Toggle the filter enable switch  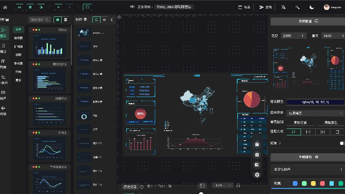(x=342, y=143)
